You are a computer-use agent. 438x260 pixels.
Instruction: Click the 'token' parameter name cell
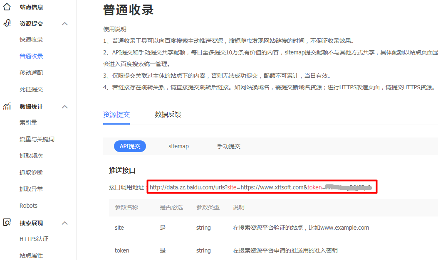(122, 250)
